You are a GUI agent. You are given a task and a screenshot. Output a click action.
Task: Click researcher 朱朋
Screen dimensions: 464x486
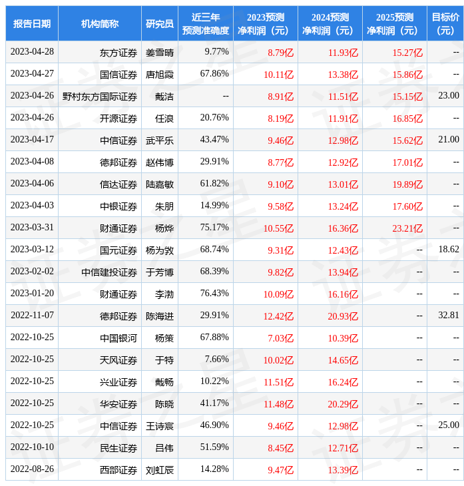pyautogui.click(x=164, y=206)
